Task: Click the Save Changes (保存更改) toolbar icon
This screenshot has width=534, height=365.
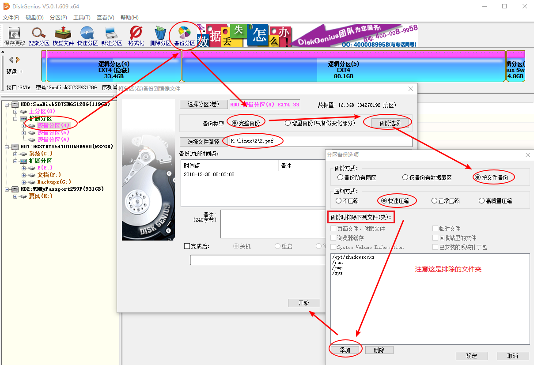Action: click(x=15, y=36)
